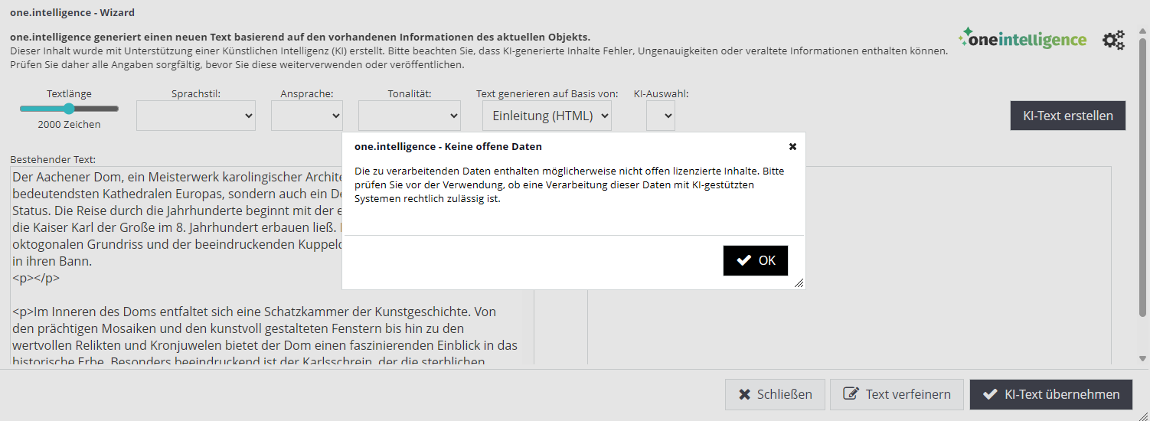Close the 'Keine offene Daten' dialog with X
This screenshot has height=421, width=1150.
point(792,146)
